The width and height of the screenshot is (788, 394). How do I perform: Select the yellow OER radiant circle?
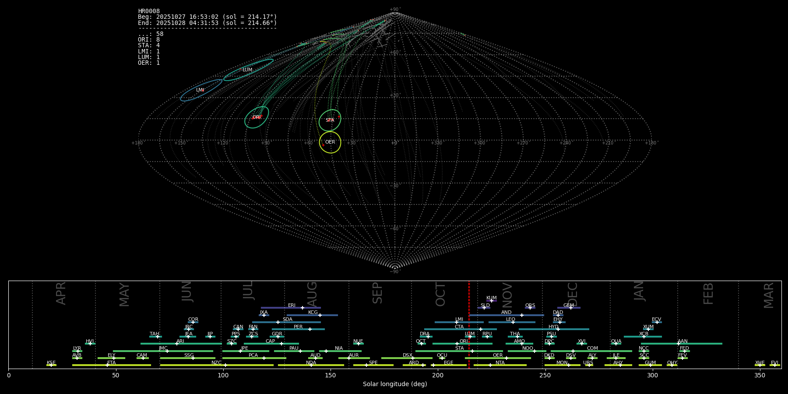[x=330, y=142]
